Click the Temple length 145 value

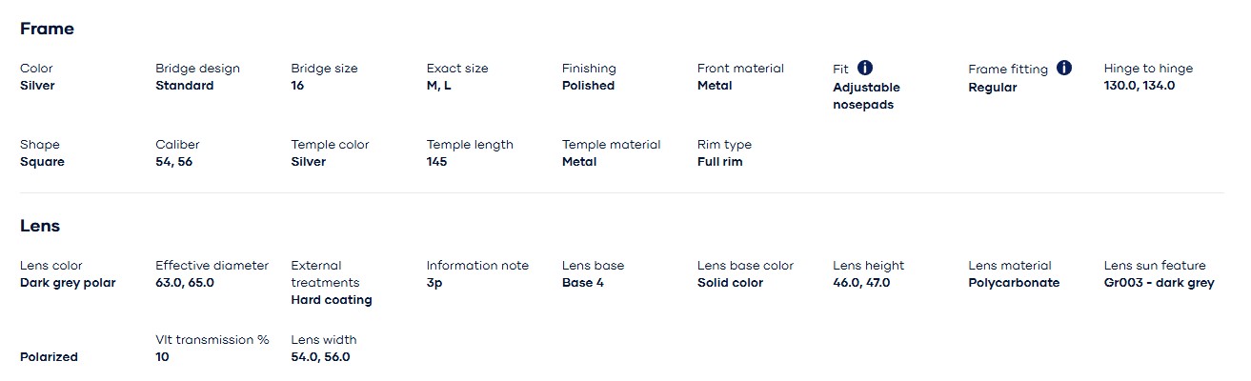tap(436, 162)
